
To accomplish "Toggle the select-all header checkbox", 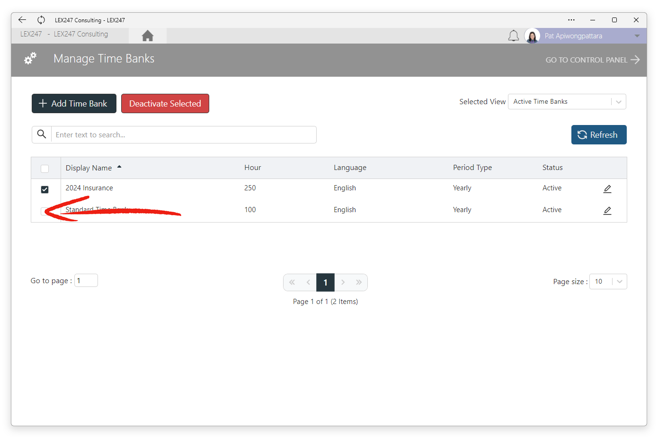I will [x=45, y=169].
